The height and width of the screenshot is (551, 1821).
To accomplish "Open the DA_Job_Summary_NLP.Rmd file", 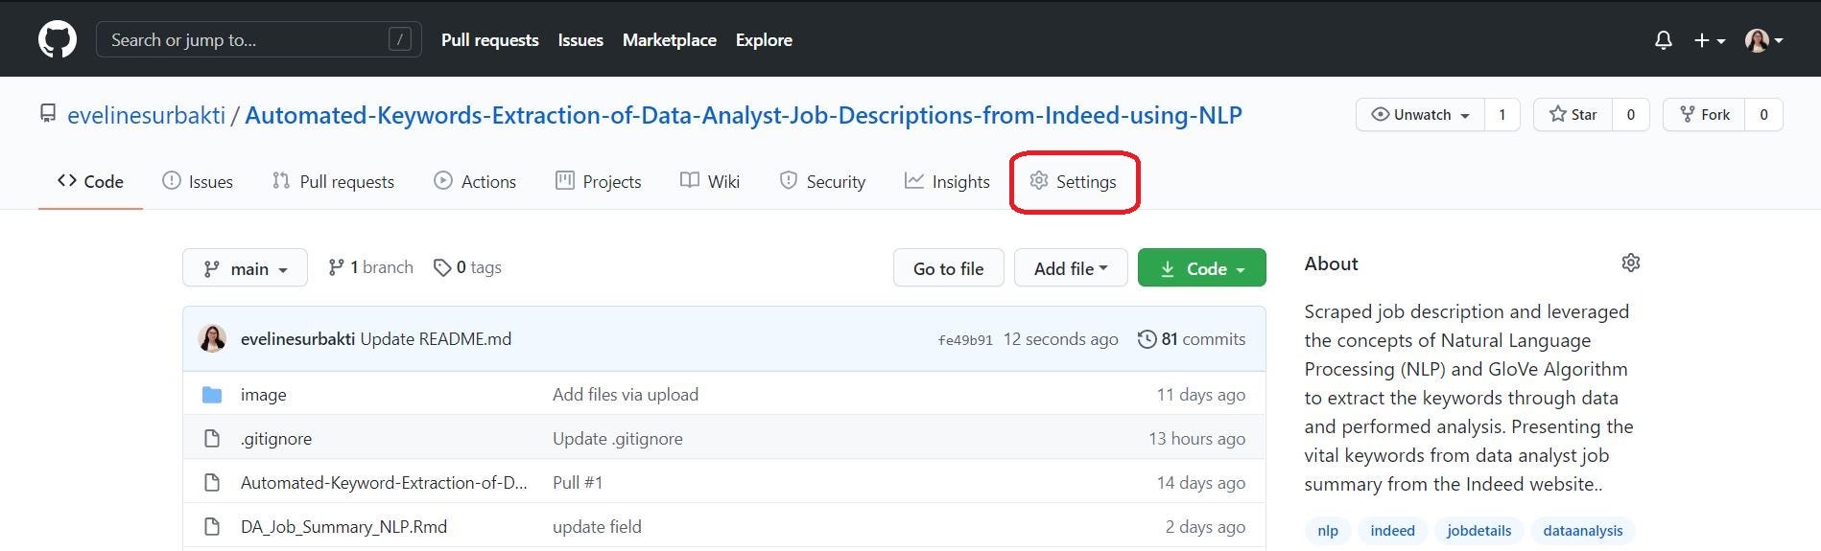I will click(343, 526).
